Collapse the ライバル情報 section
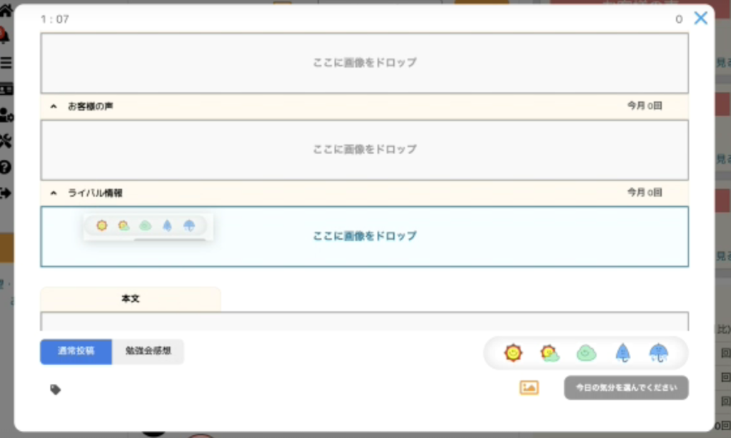The height and width of the screenshot is (438, 731). click(54, 193)
